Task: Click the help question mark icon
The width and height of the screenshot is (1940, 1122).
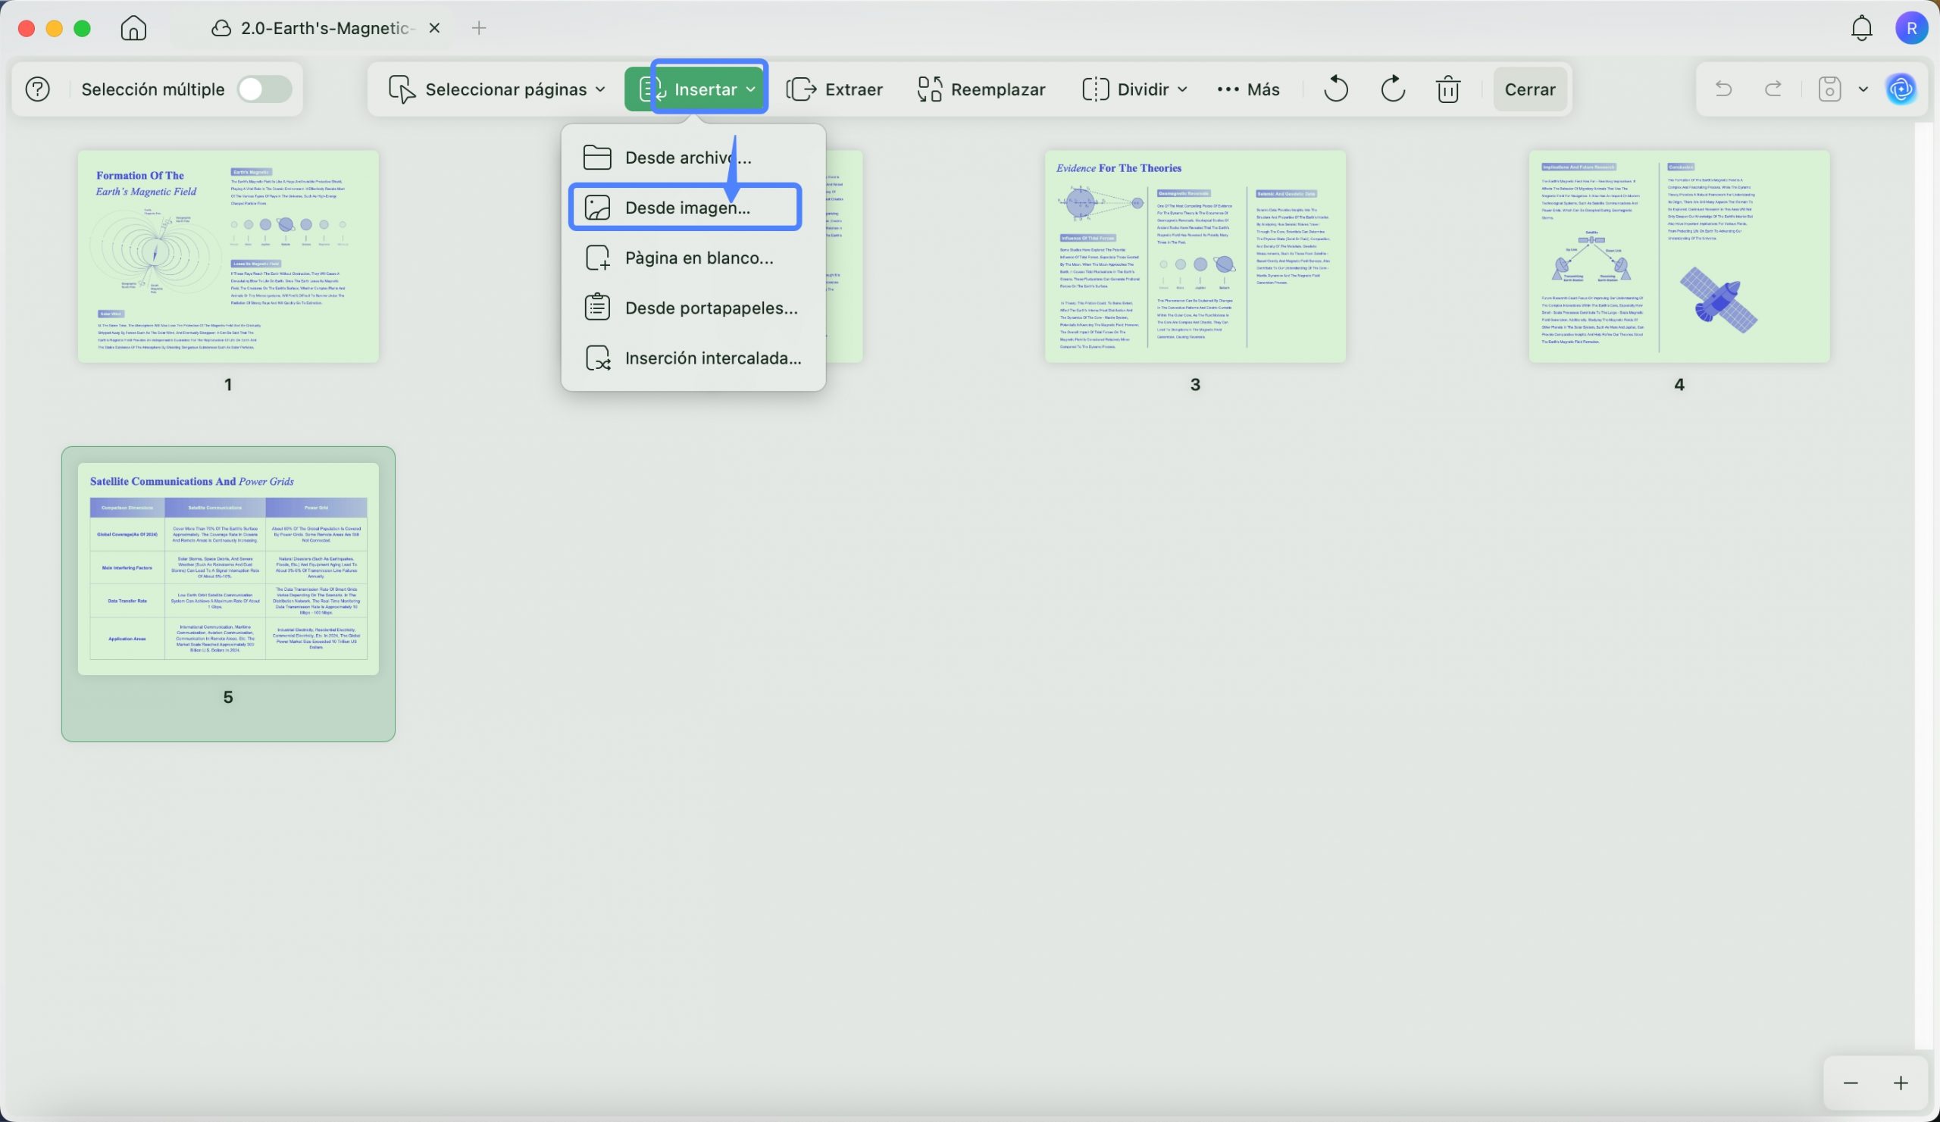Action: click(x=37, y=89)
